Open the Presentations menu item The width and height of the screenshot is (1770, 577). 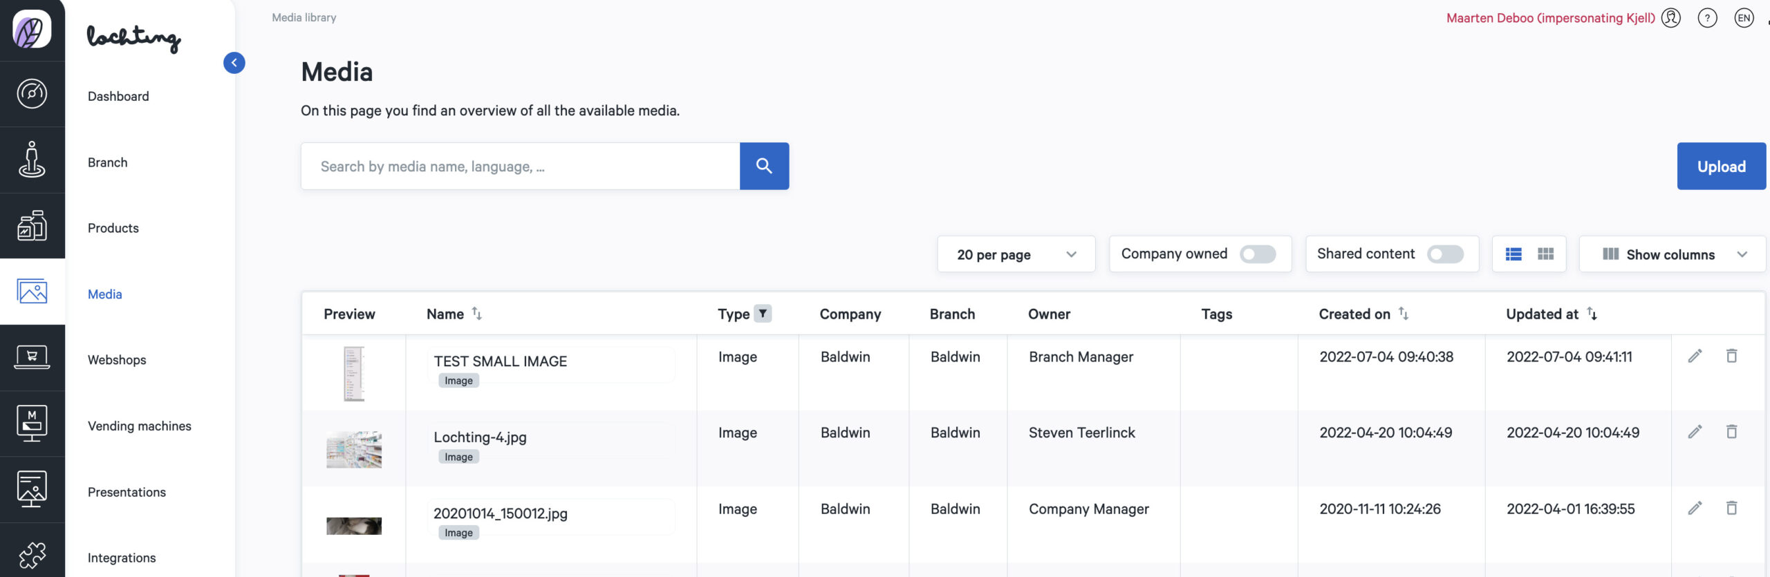pos(127,492)
